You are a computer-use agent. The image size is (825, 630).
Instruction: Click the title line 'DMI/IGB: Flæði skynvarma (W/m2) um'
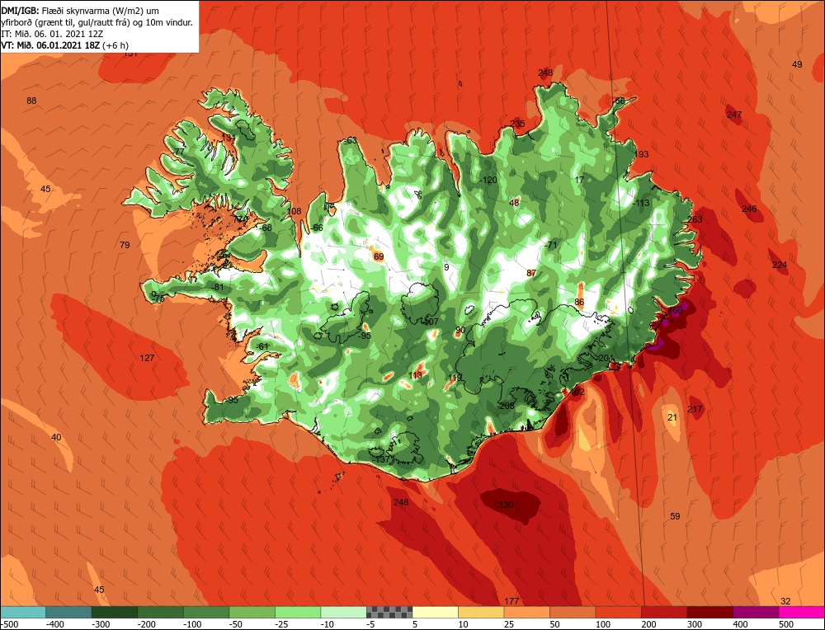(x=80, y=11)
